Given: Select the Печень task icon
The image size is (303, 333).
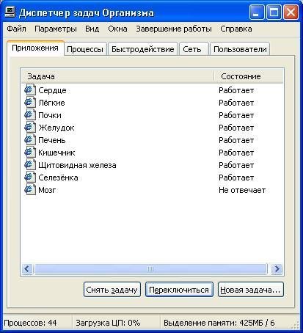Looking at the screenshot, I should [30, 140].
